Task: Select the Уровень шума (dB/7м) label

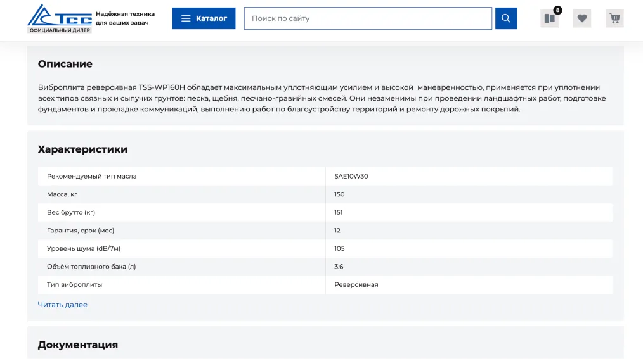Action: tap(84, 248)
